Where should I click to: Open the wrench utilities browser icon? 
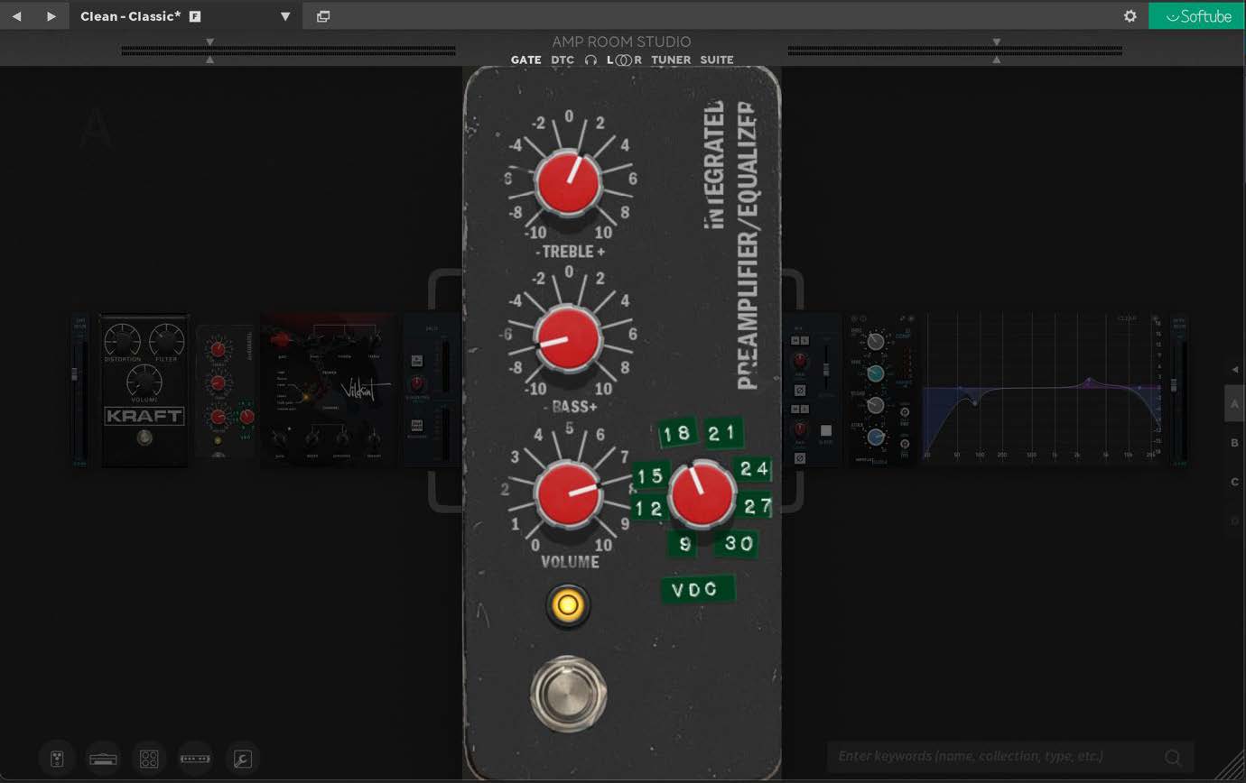click(242, 759)
